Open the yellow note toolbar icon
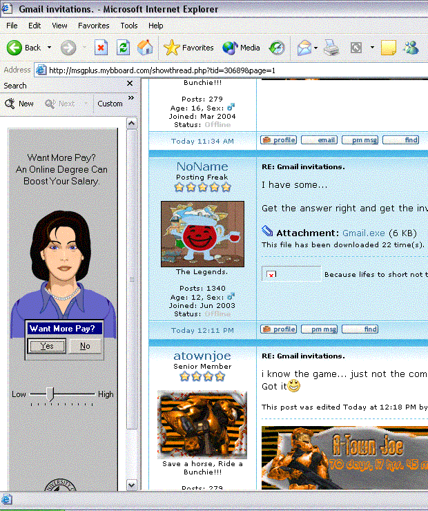The image size is (428, 511). (388, 48)
